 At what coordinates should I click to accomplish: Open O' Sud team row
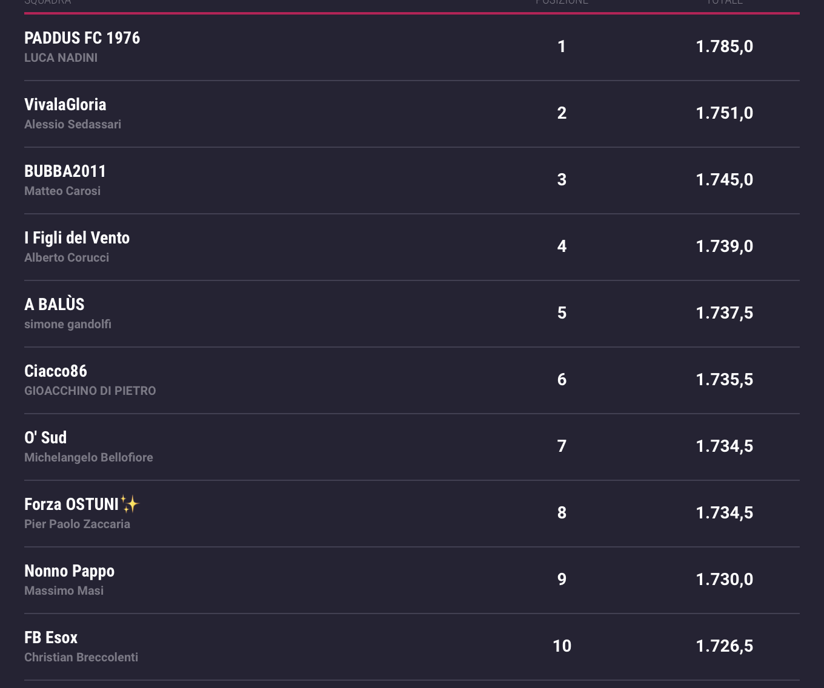[45, 438]
